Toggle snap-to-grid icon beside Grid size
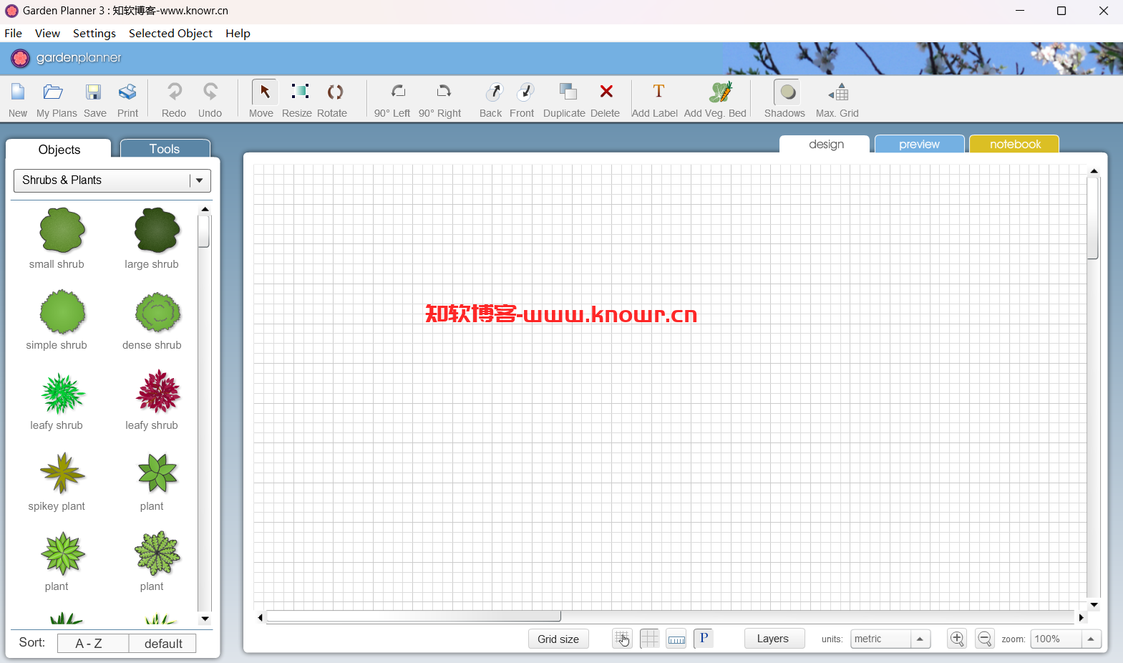Image resolution: width=1123 pixels, height=663 pixels. coord(622,639)
